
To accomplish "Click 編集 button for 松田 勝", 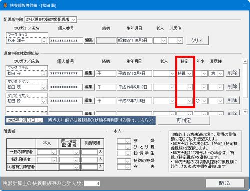I will (x=89, y=101).
